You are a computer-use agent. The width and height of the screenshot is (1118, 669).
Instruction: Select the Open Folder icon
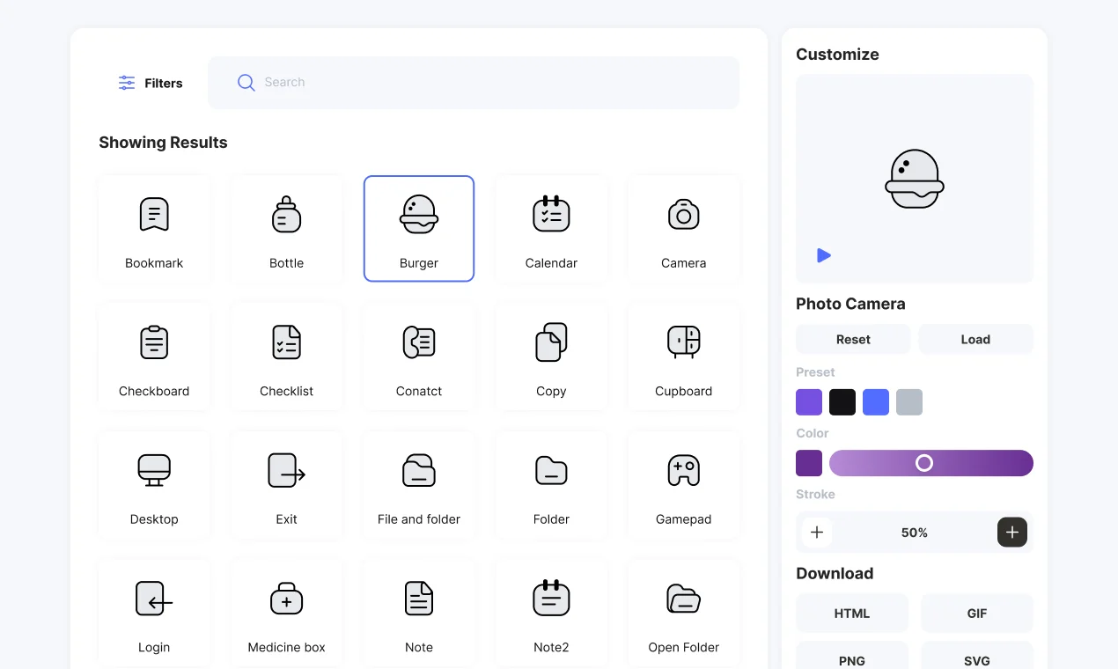click(684, 612)
